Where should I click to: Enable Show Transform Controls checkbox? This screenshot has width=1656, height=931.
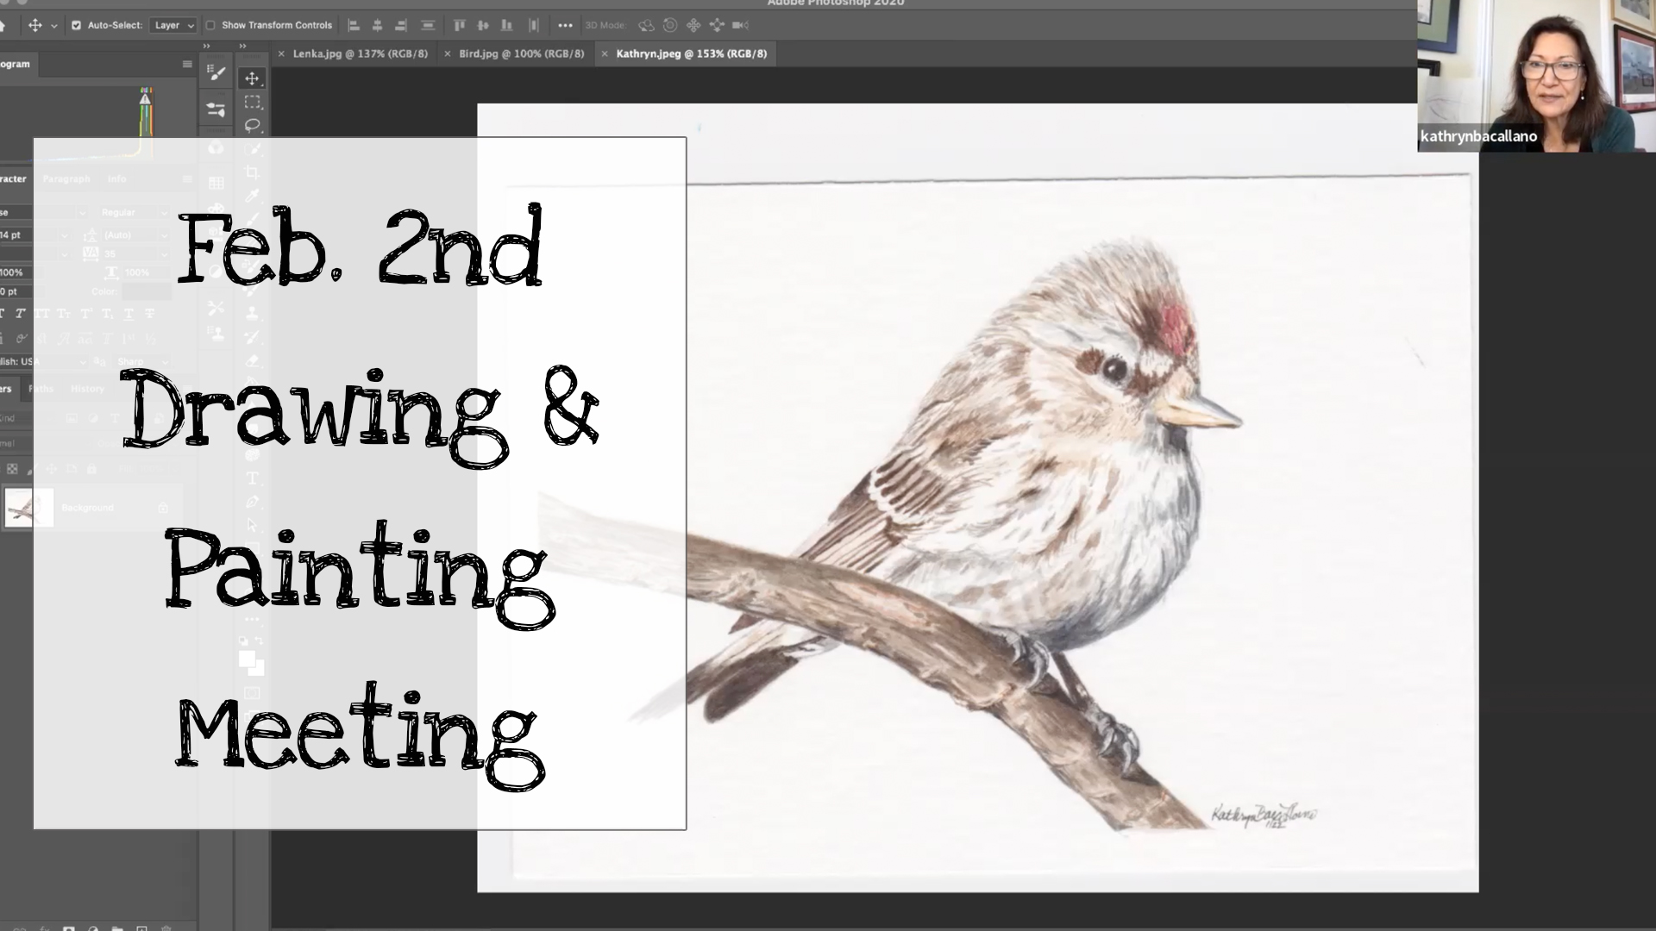[210, 25]
